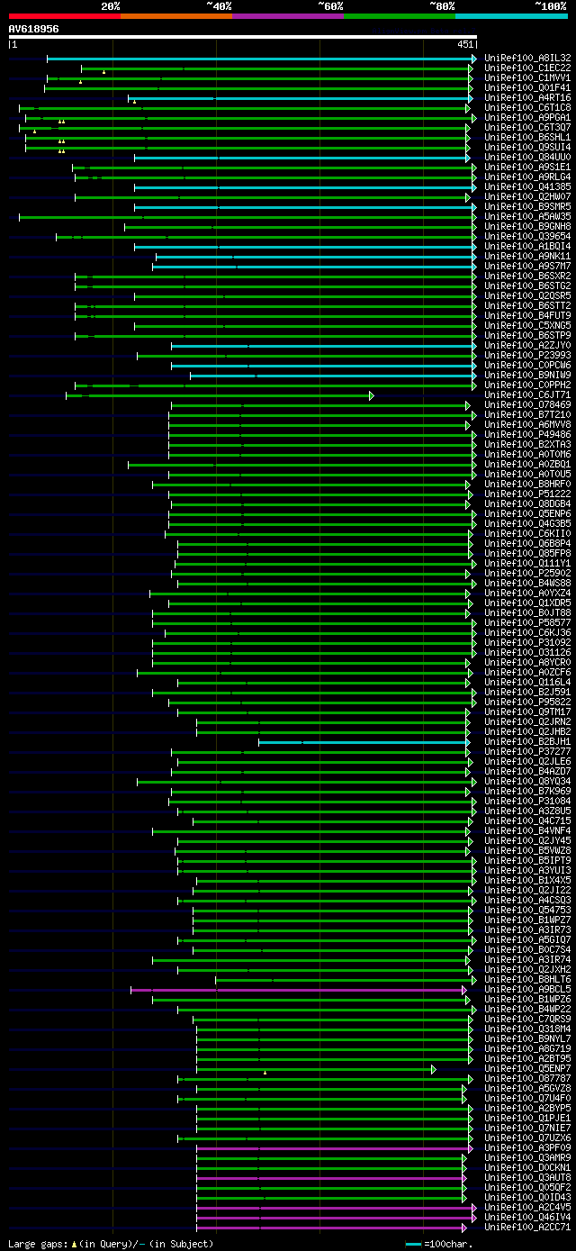Open hit UniRef100_B6SXR2
The height and width of the screenshot is (1251, 576).
coord(527,276)
